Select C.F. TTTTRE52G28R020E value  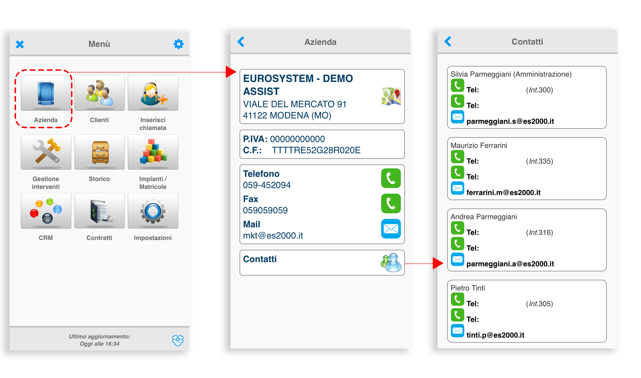(316, 150)
